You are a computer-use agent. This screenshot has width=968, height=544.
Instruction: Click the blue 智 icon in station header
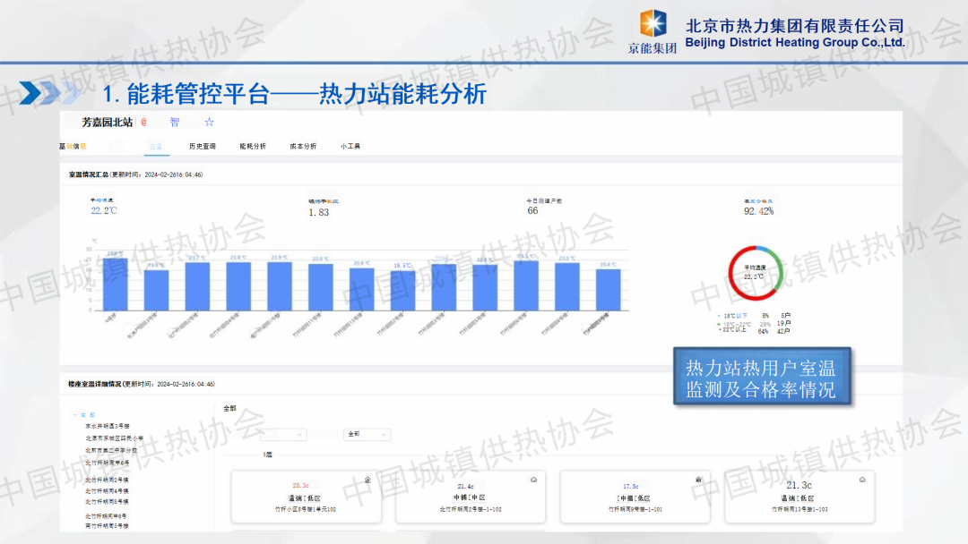[175, 122]
